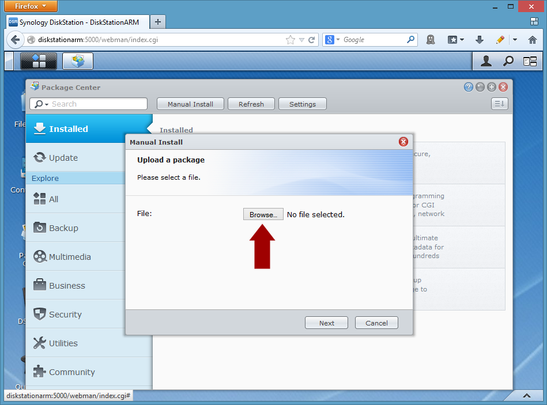Screen dimensions: 547x405
Task: Open the Firefox downloads arrow
Action: click(x=480, y=40)
